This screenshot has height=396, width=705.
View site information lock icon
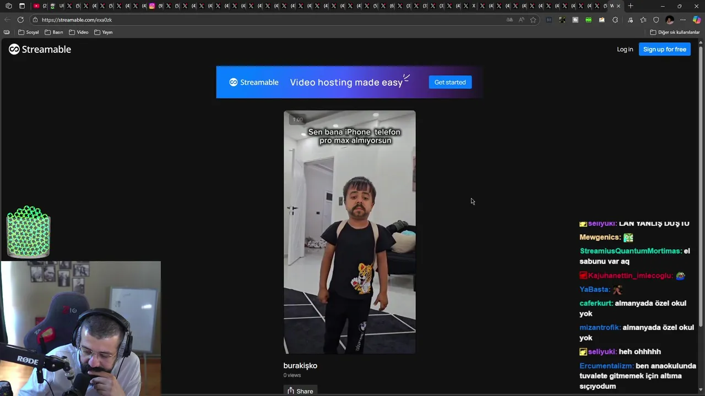35,20
